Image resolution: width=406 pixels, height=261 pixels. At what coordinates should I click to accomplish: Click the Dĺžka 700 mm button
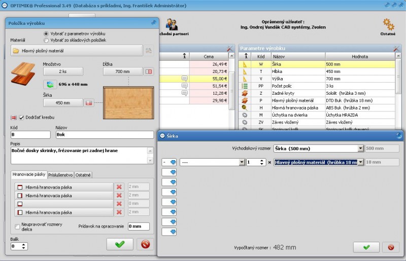[x=123, y=71]
